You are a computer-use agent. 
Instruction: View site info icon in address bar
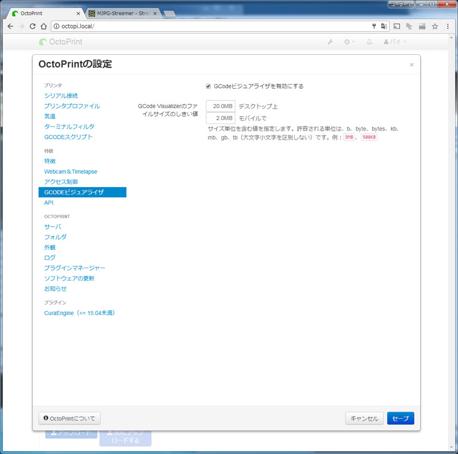click(56, 26)
